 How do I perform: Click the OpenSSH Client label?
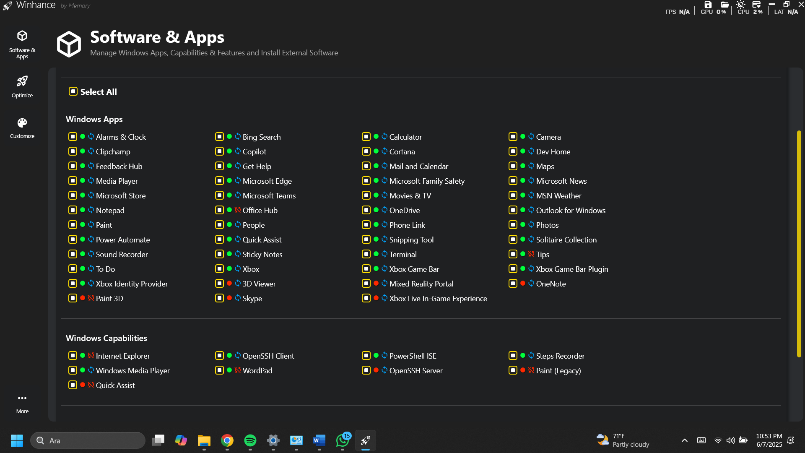(x=268, y=356)
